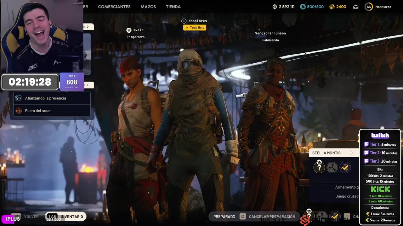The width and height of the screenshot is (403, 226).
Task: Open the Fuera del radar quest
Action: tap(52, 110)
